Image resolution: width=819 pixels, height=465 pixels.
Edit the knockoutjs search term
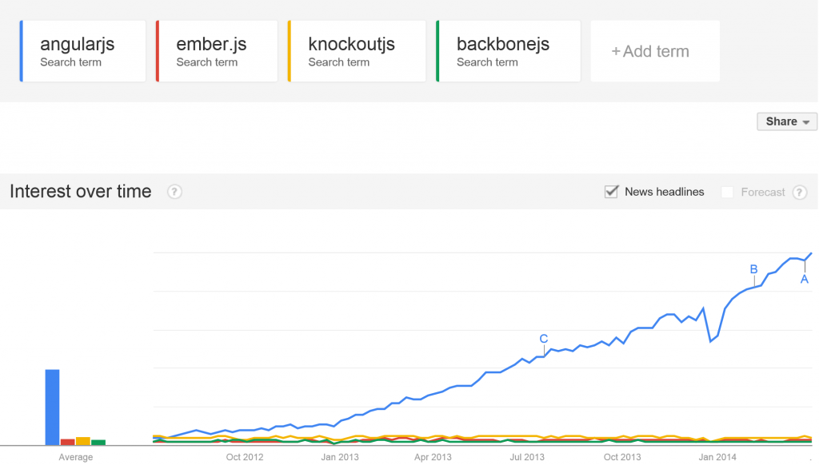357,51
